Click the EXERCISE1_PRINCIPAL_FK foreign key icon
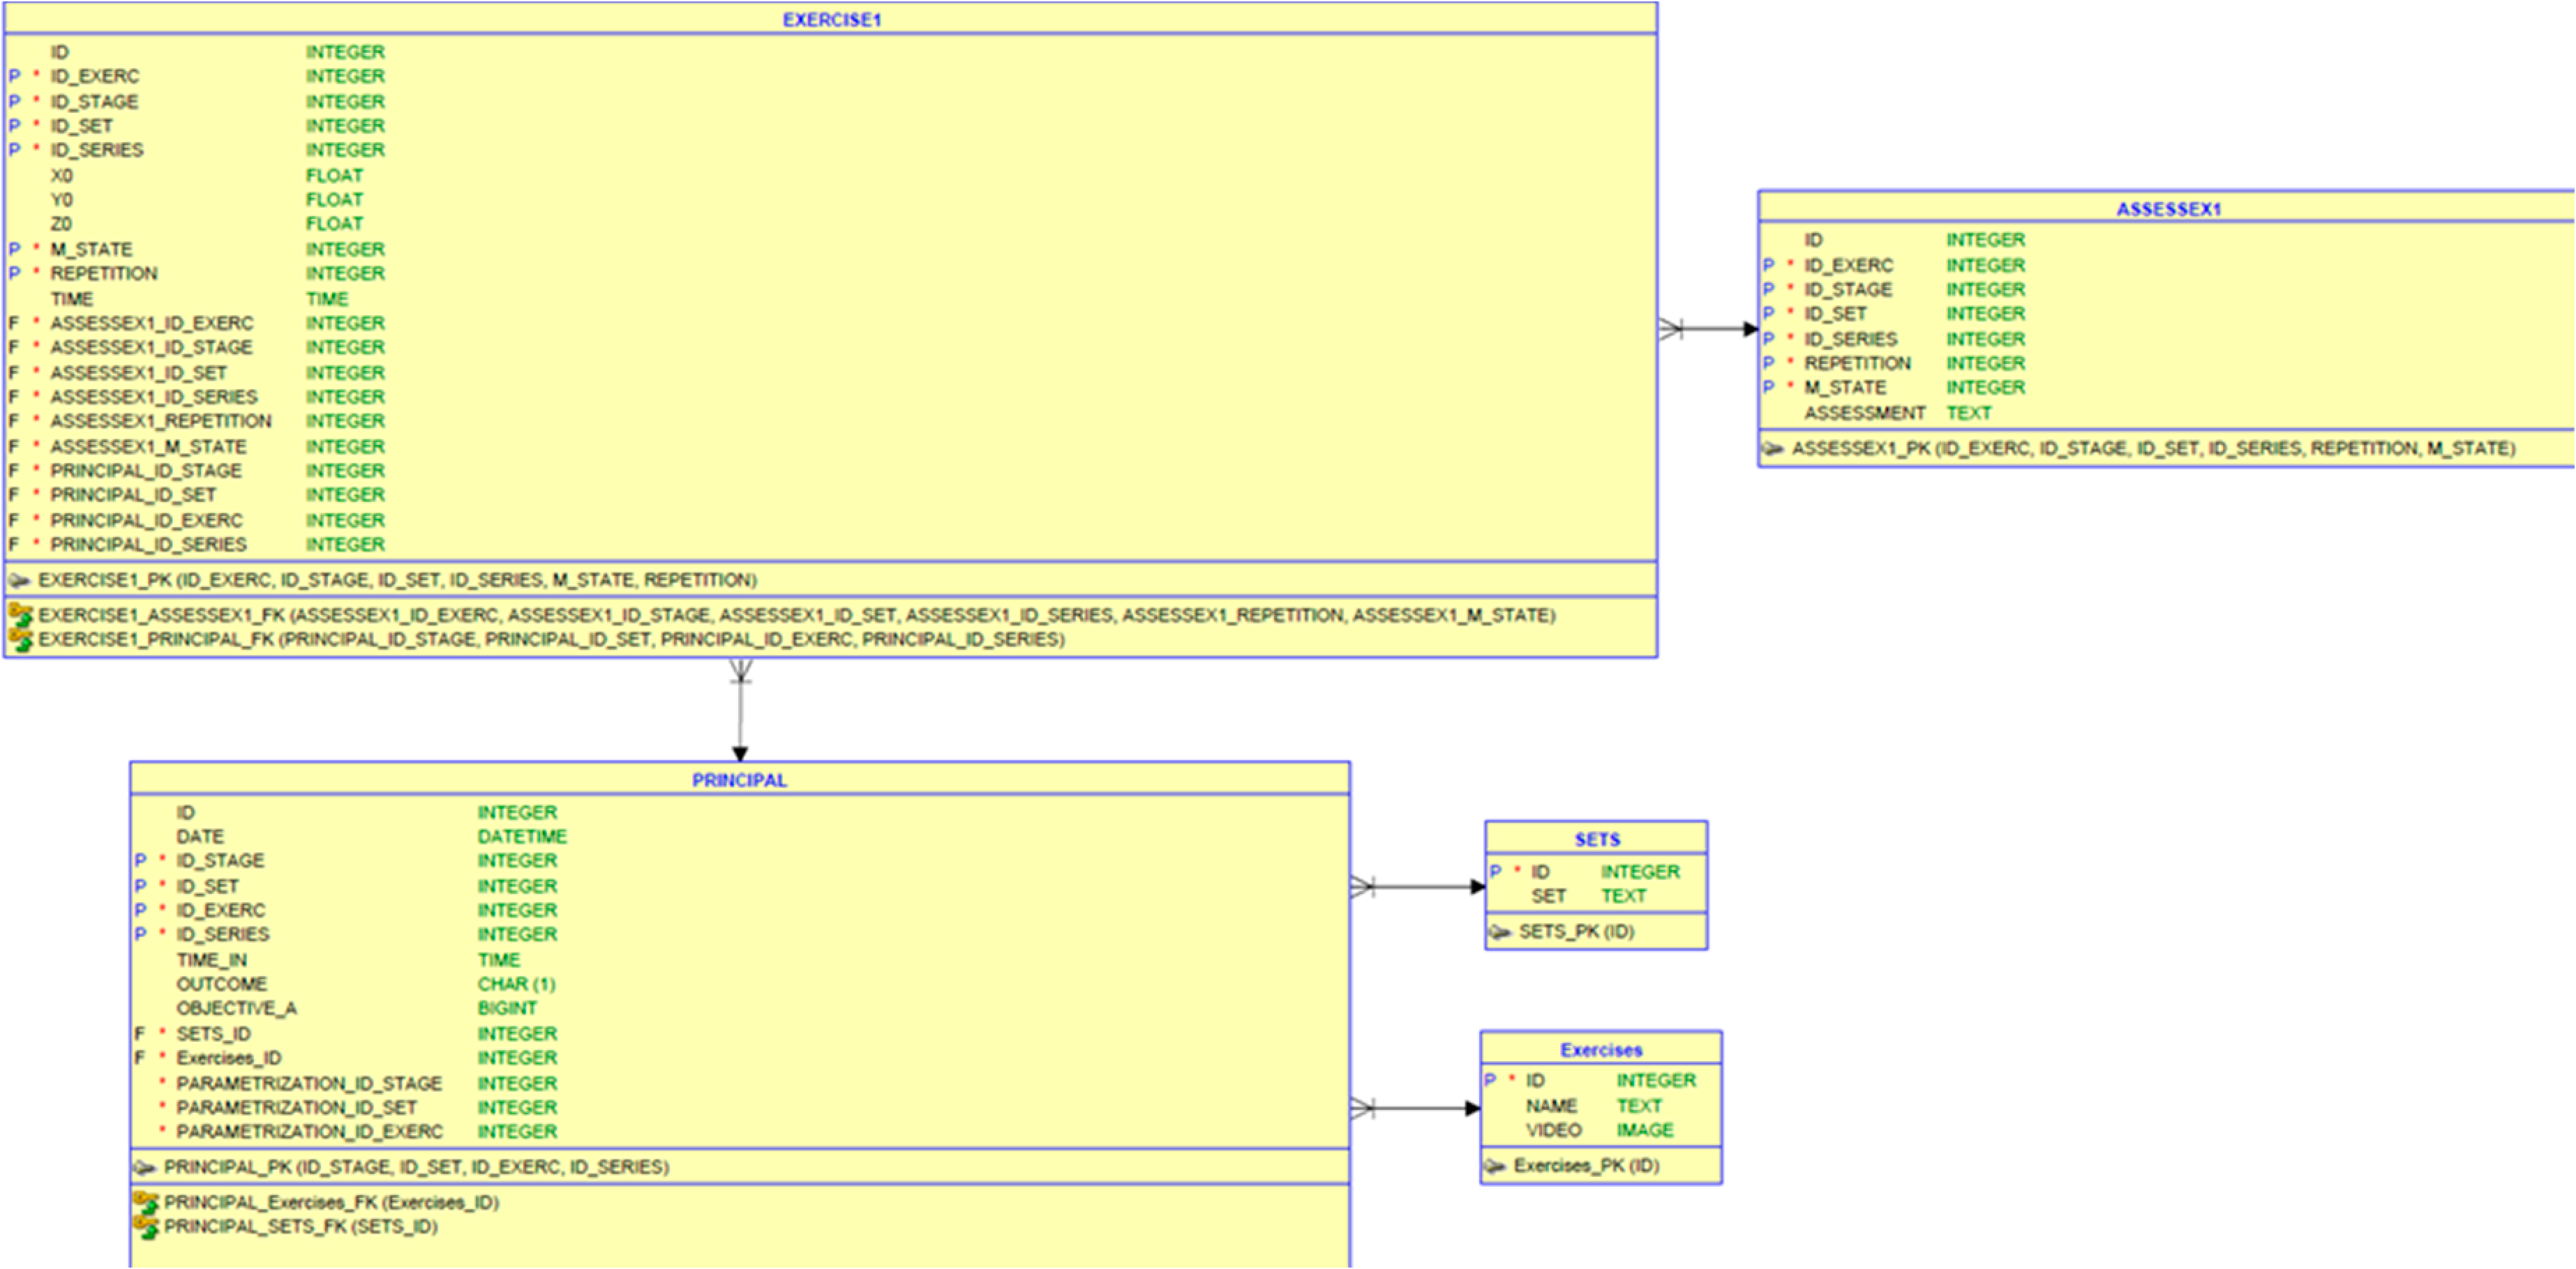 tap(20, 639)
